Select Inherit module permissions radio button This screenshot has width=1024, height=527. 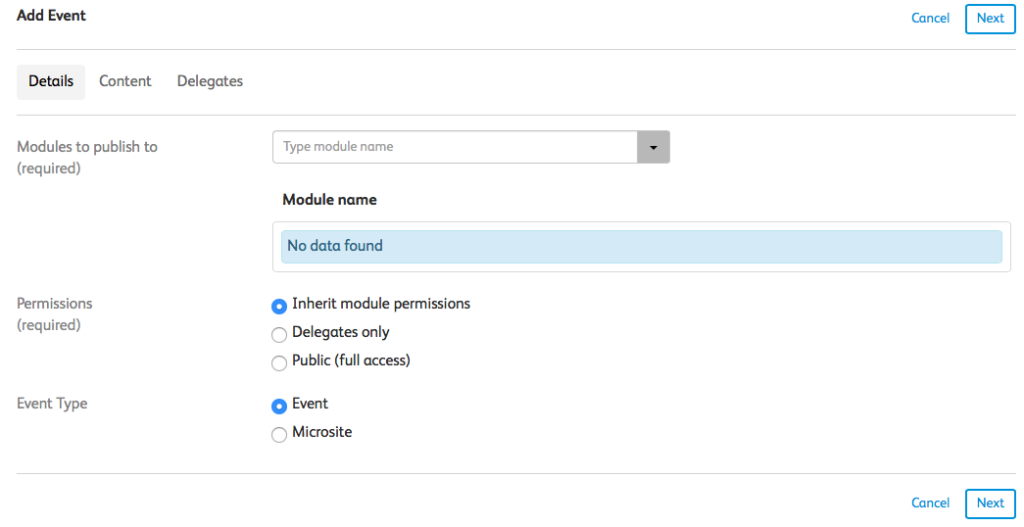point(279,306)
